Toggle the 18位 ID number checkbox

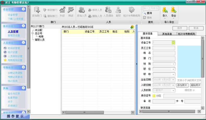point(154,96)
